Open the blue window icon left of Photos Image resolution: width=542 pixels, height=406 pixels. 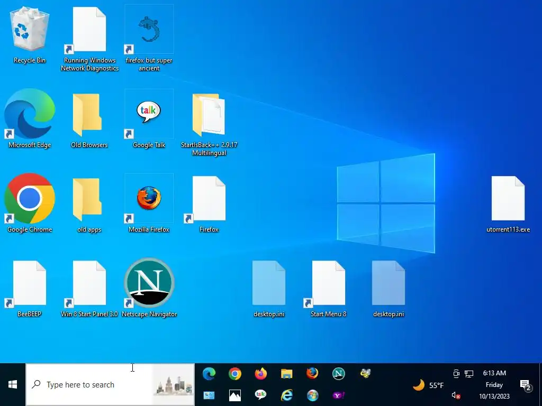(x=209, y=395)
